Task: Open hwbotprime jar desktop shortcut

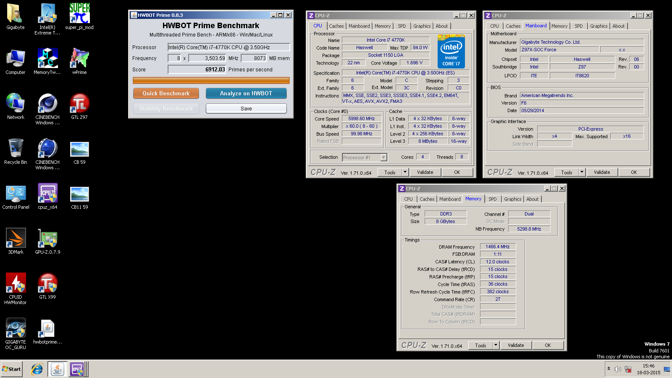Action: [x=47, y=331]
